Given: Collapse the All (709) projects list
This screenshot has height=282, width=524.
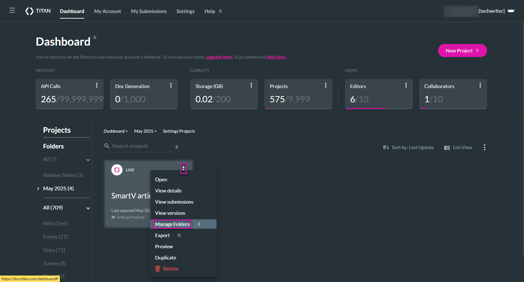Looking at the screenshot, I should [88, 208].
